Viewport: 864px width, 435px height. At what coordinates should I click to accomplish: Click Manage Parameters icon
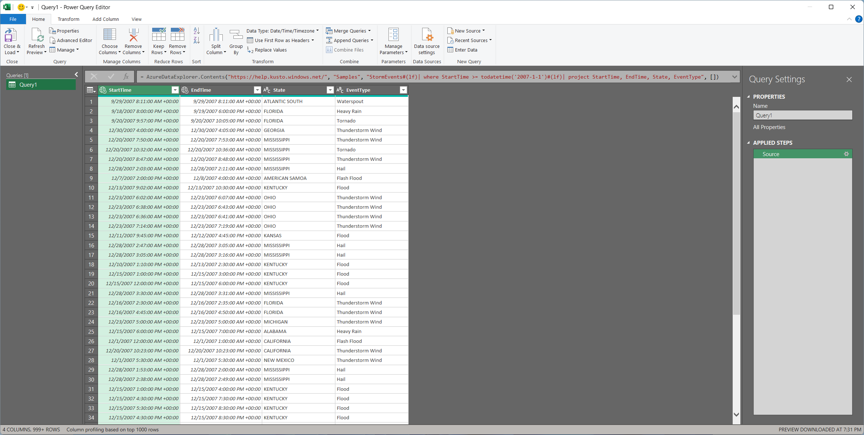tap(394, 35)
